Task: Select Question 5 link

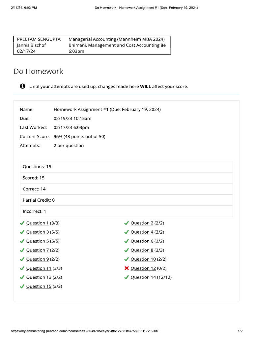Action: [38, 241]
